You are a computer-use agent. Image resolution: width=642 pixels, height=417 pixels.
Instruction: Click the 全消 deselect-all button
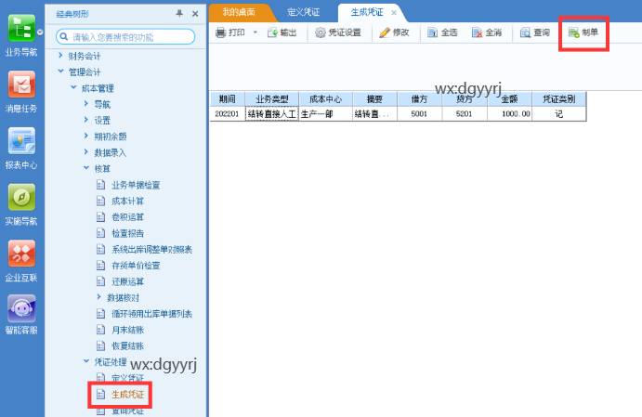point(486,33)
